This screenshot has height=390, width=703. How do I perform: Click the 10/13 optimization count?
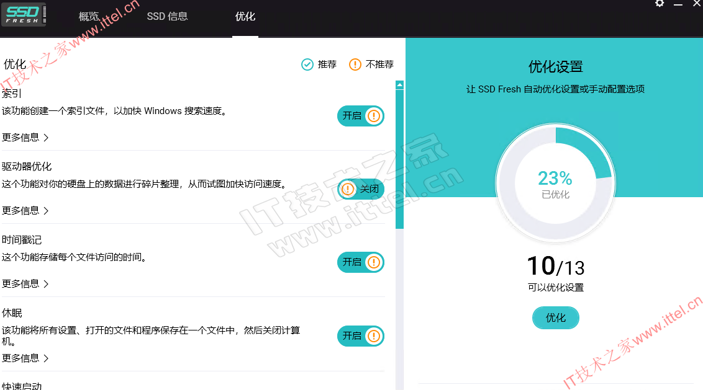pyautogui.click(x=555, y=267)
